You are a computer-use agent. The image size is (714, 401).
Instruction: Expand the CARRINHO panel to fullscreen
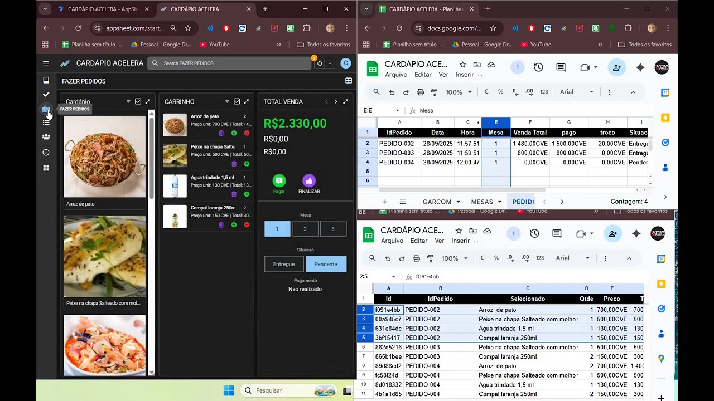[247, 101]
